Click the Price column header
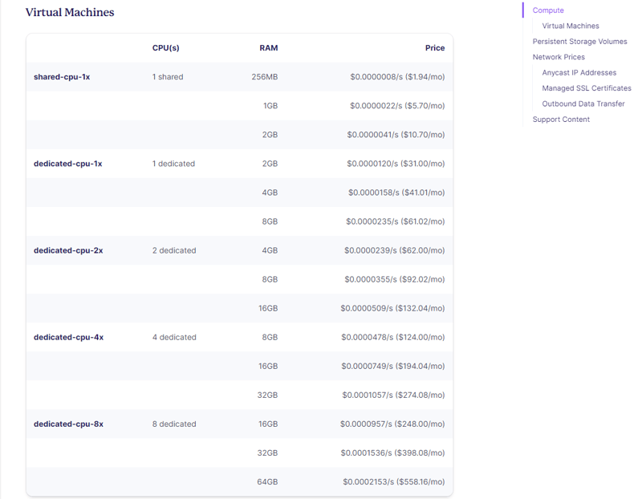Screen dimensions: 642x499 [434, 48]
